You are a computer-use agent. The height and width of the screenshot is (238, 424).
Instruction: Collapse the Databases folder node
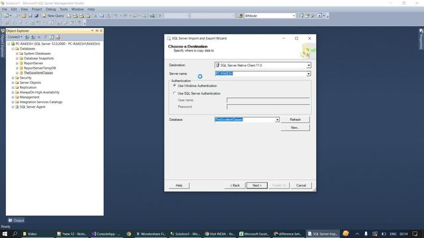pyautogui.click(x=13, y=48)
